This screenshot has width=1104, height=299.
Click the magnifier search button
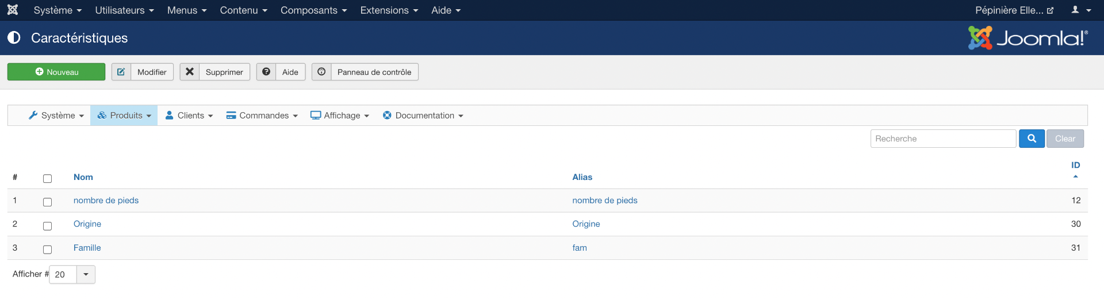[x=1032, y=139]
